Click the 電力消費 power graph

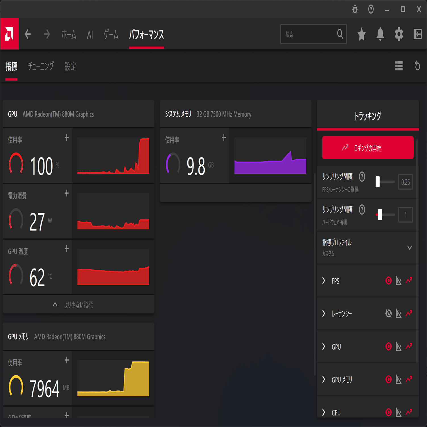(113, 211)
